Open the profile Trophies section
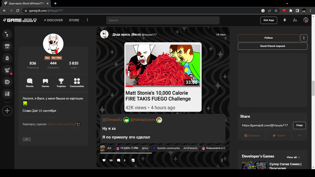315x177 pixels. [x=61, y=83]
